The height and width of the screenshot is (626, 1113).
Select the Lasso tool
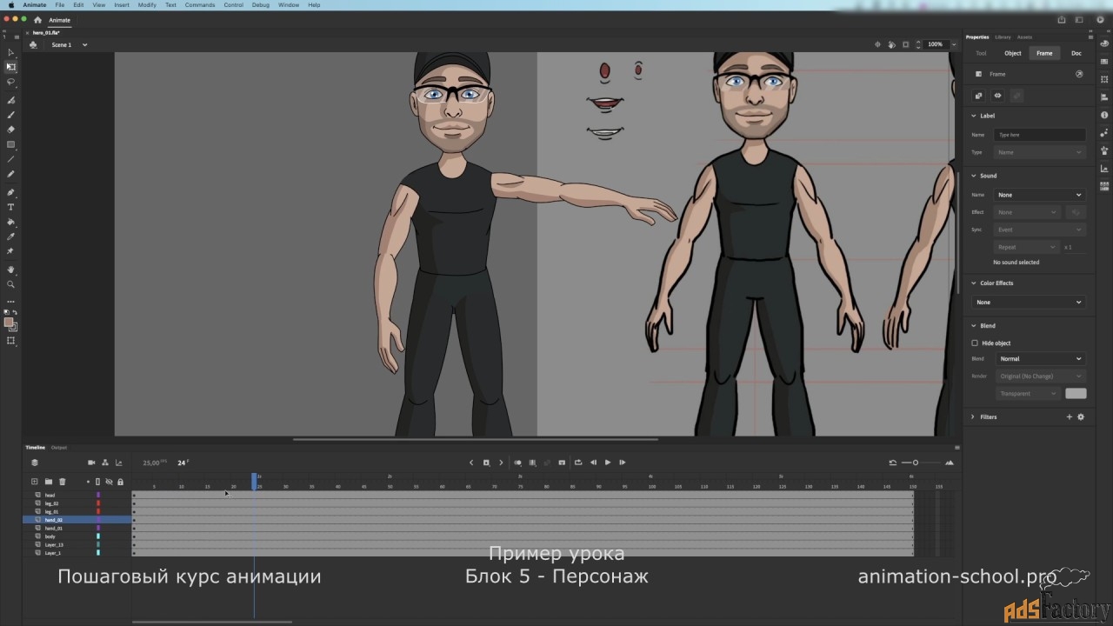pyautogui.click(x=11, y=82)
